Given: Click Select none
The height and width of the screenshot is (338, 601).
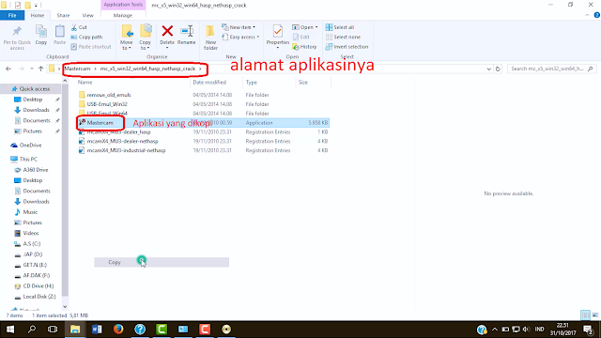Looking at the screenshot, I should (x=343, y=37).
